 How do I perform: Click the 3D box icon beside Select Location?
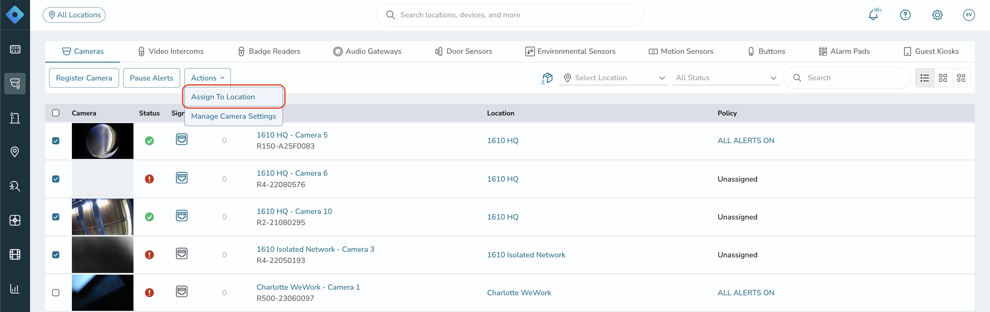tap(547, 78)
